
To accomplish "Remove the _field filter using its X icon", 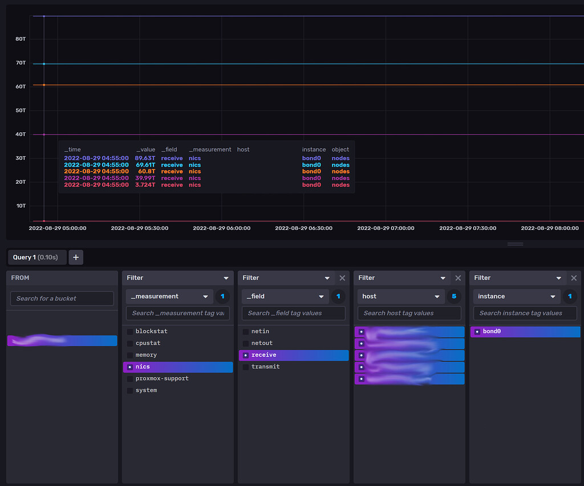I will click(342, 278).
